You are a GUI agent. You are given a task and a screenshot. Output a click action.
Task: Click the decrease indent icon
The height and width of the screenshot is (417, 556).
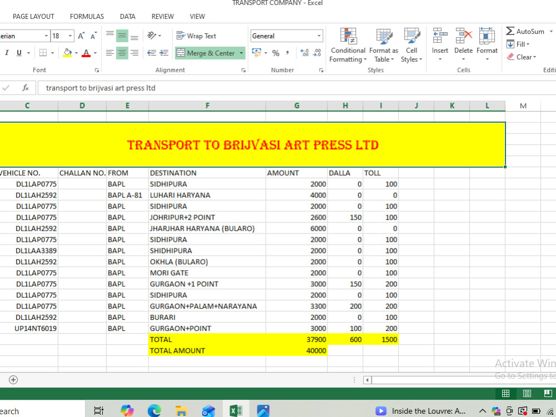click(152, 53)
